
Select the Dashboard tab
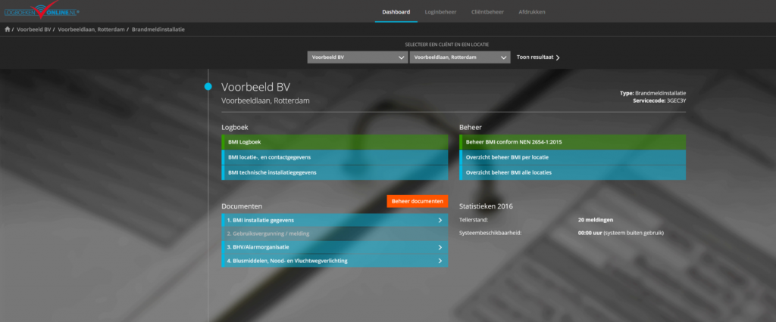tap(396, 12)
